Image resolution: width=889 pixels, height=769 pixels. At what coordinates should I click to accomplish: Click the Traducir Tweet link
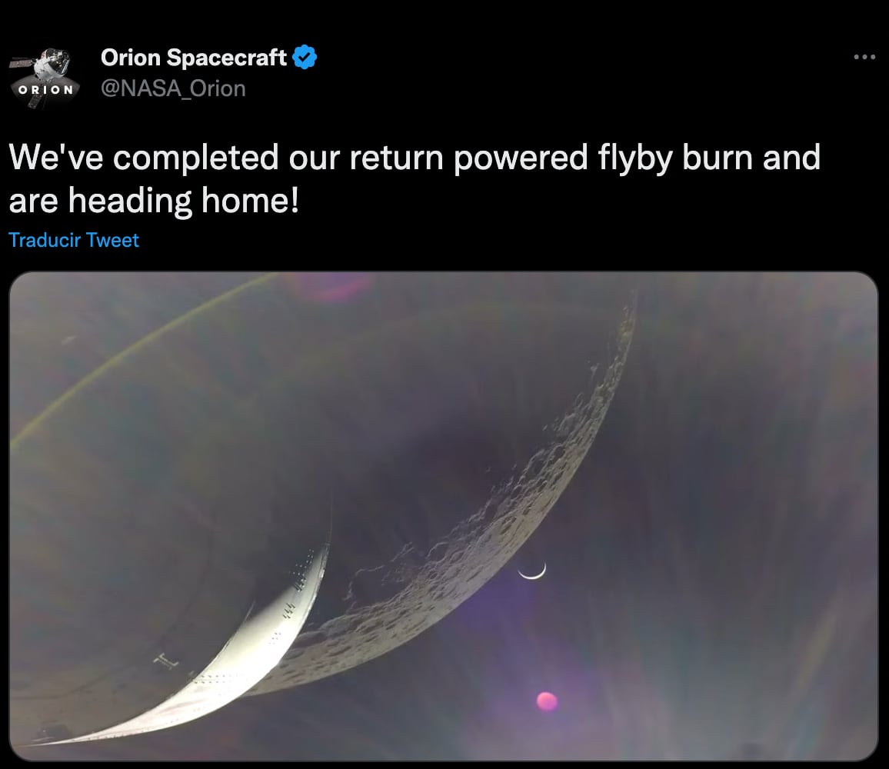click(x=74, y=240)
